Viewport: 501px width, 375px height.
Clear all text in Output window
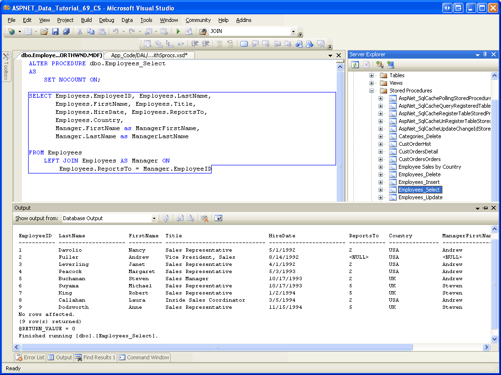[204, 218]
